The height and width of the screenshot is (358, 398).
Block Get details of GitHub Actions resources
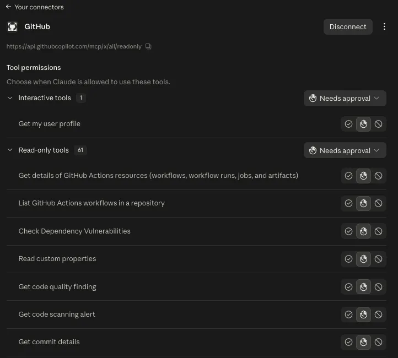point(379,176)
